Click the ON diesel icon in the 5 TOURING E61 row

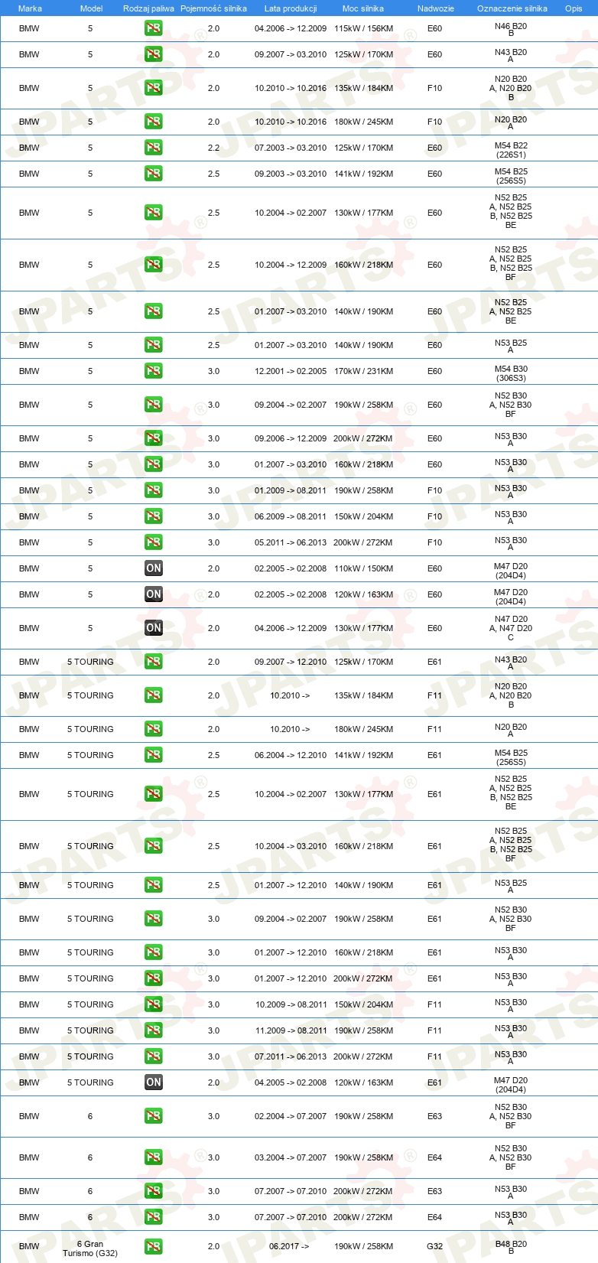154,1082
